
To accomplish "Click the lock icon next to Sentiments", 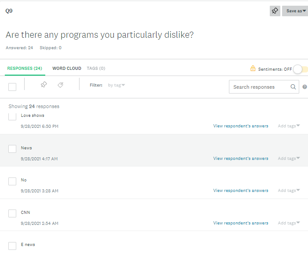I will [253, 69].
